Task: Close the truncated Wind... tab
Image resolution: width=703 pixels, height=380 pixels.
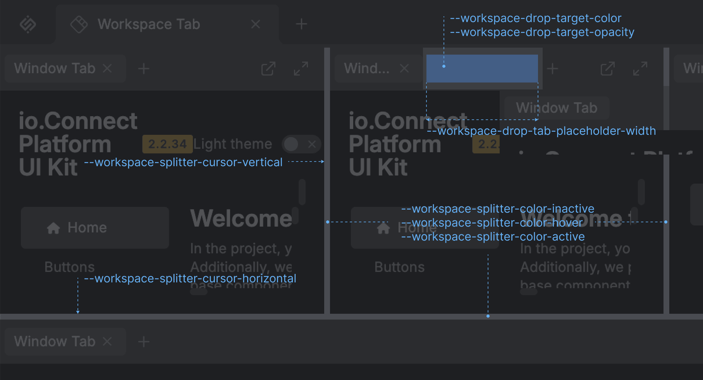Action: pos(404,69)
